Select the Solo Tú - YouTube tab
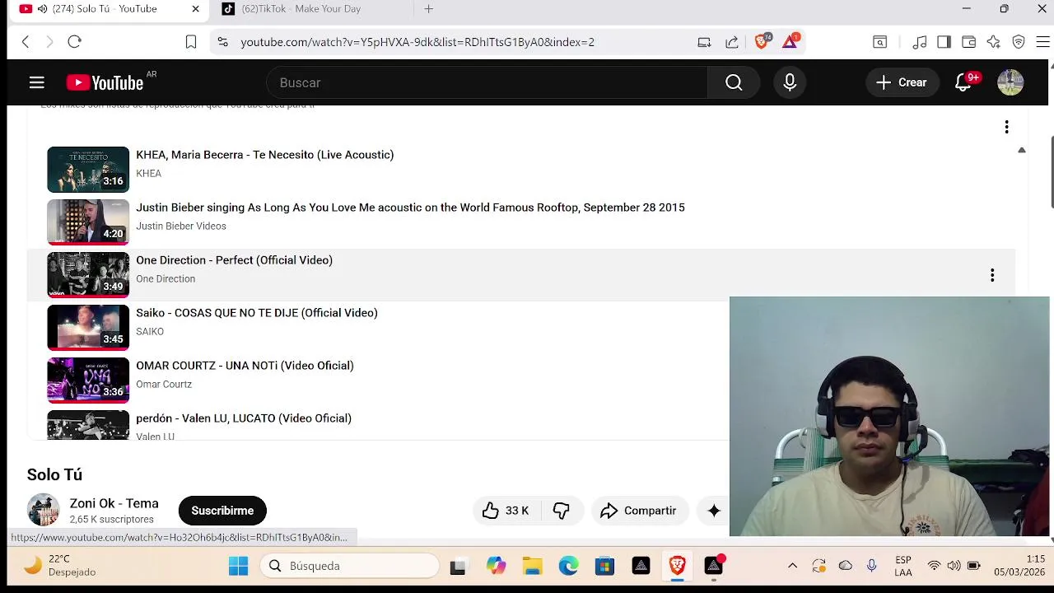The width and height of the screenshot is (1054, 593). (105, 9)
